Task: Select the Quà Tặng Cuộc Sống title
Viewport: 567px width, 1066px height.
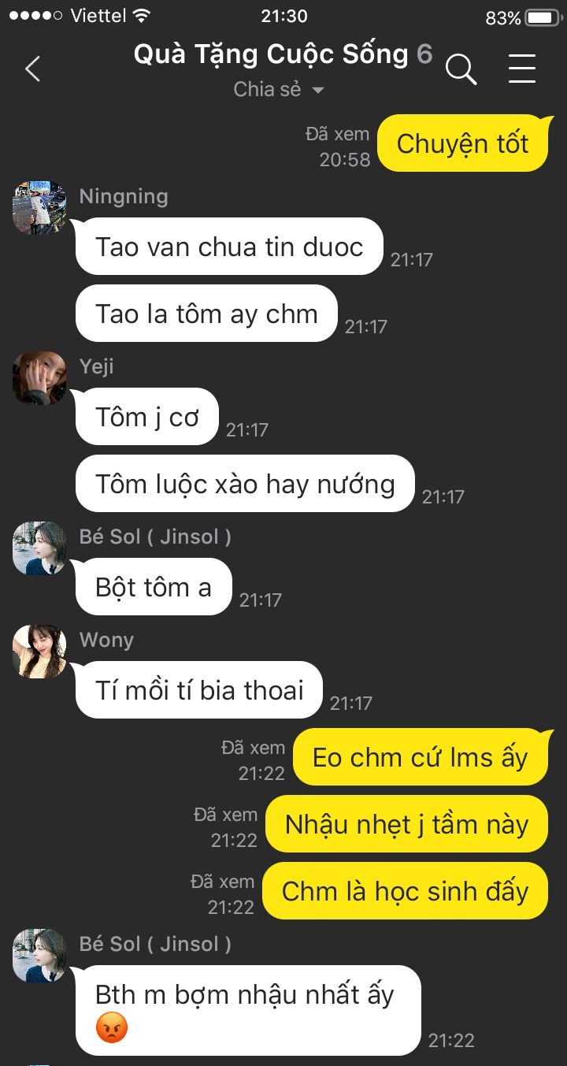Action: click(x=271, y=54)
